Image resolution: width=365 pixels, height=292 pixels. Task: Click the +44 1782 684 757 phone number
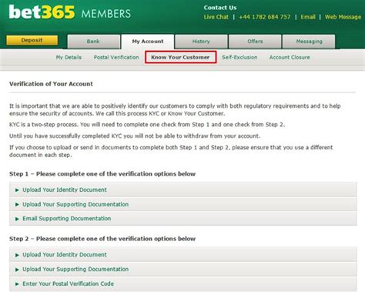pyautogui.click(x=265, y=17)
